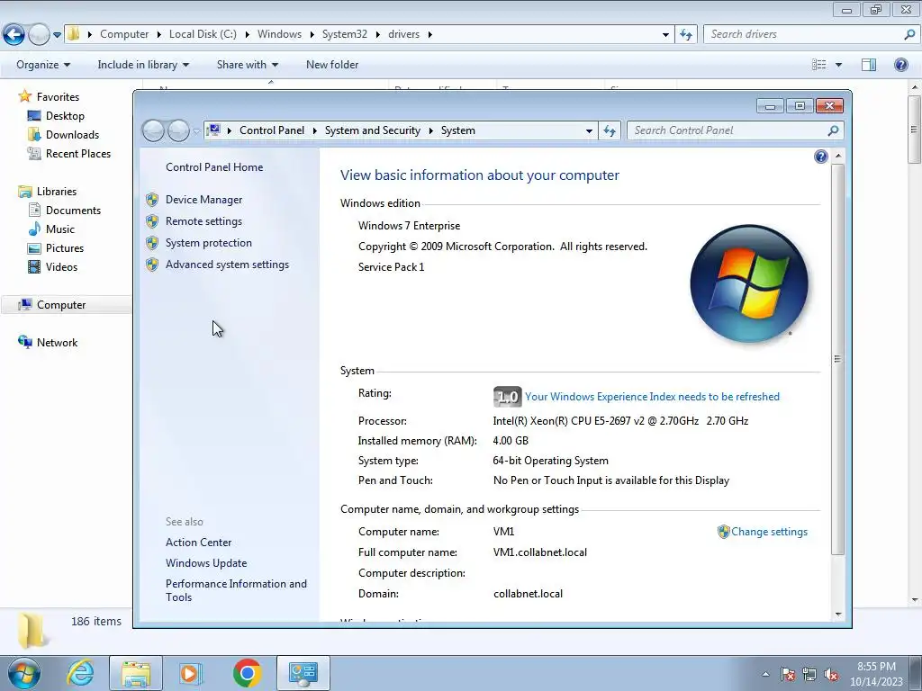
Task: Launch Internet Explorer from the taskbar
Action: (x=80, y=673)
